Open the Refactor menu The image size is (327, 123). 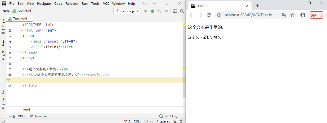[x=72, y=4]
